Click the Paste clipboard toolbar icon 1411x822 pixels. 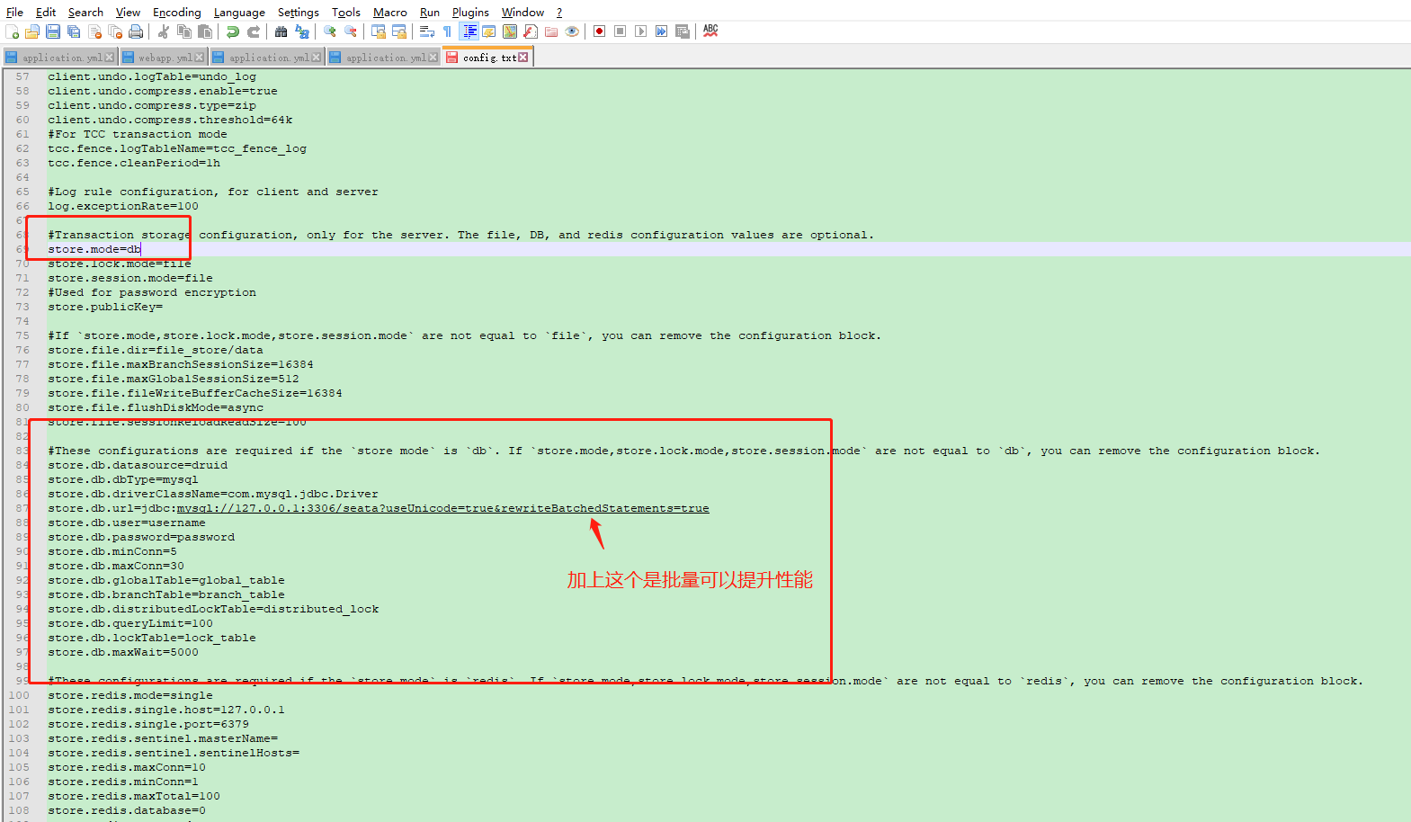(x=205, y=31)
